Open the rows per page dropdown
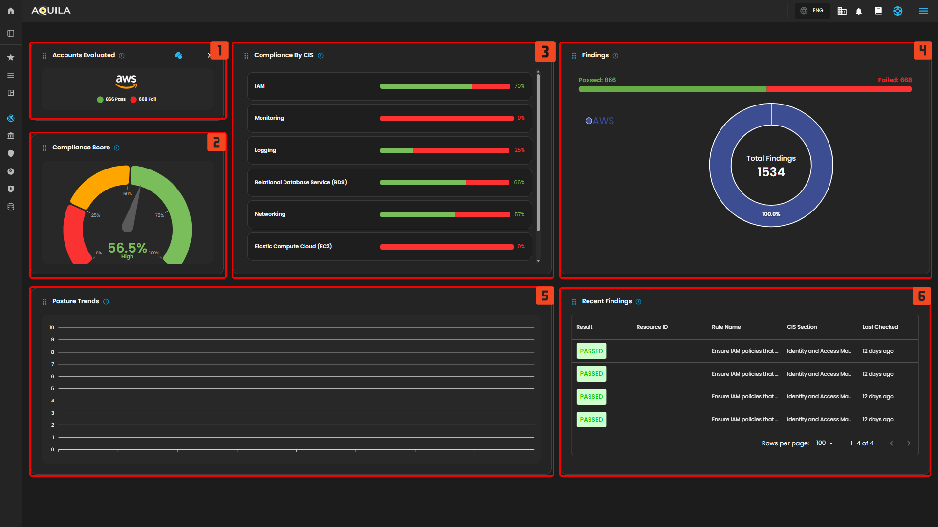 coord(824,443)
